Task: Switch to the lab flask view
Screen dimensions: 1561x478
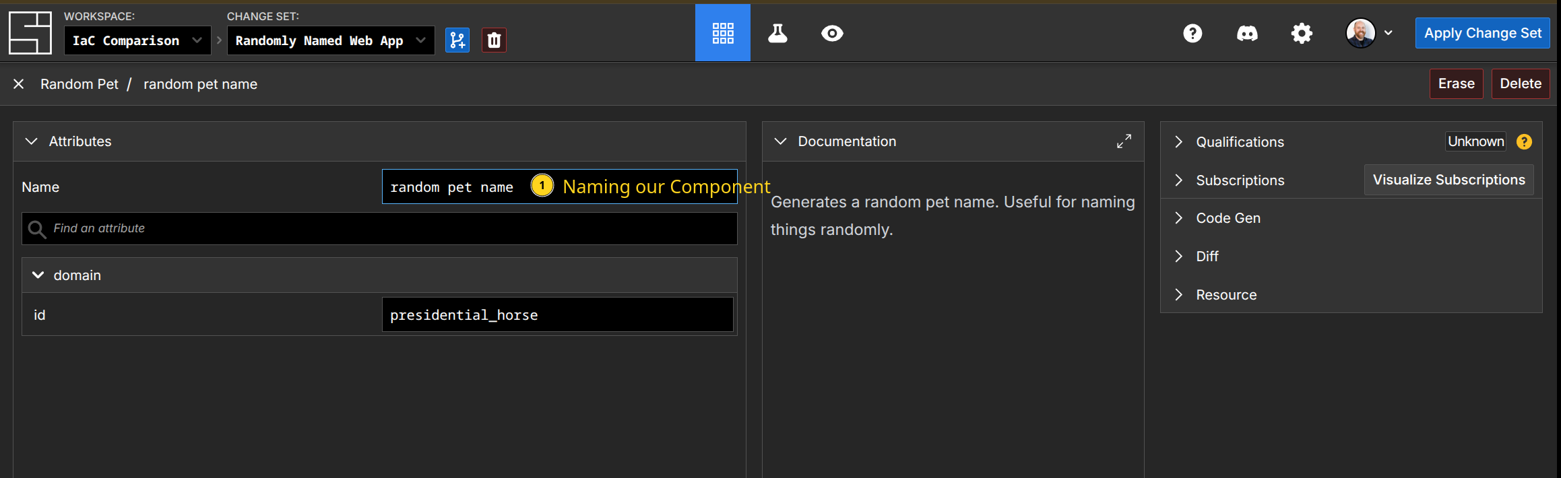Action: pos(777,33)
